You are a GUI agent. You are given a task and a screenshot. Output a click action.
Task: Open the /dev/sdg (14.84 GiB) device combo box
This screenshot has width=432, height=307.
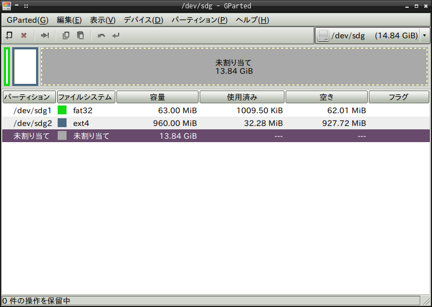[x=372, y=36]
